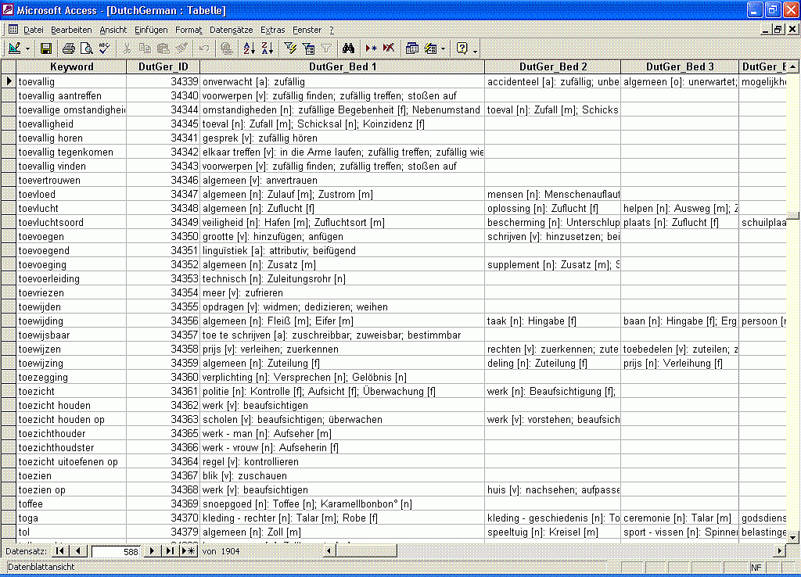Viewport: 801px width, 577px height.
Task: Open the Datei menu
Action: pyautogui.click(x=33, y=30)
